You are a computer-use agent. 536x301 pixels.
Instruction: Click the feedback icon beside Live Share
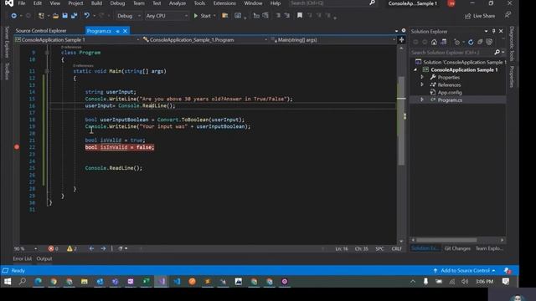click(508, 15)
